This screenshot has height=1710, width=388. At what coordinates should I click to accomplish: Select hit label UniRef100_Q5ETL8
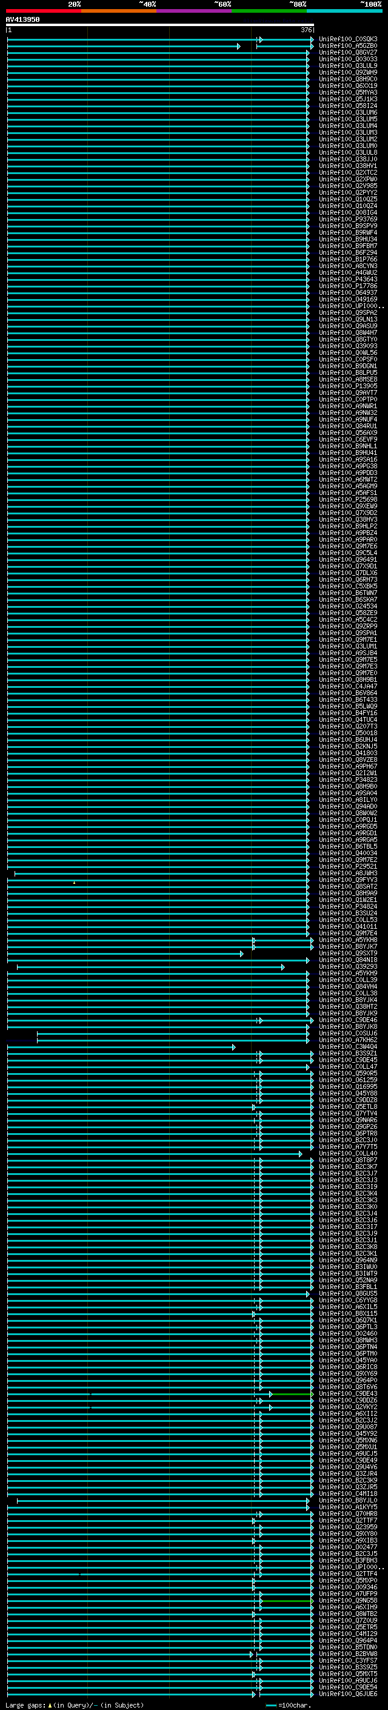click(348, 1106)
